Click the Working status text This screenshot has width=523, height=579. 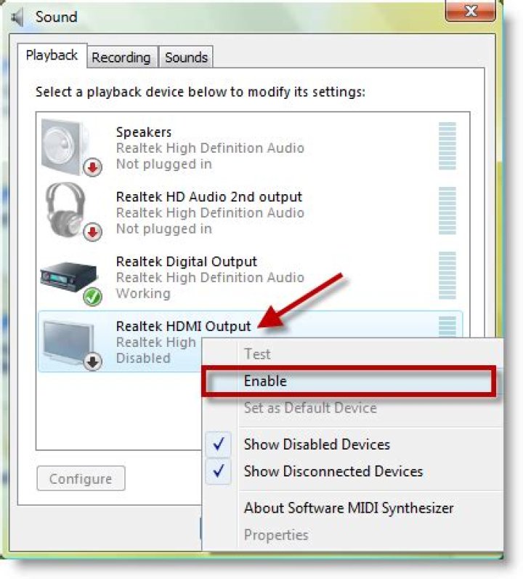click(x=143, y=294)
